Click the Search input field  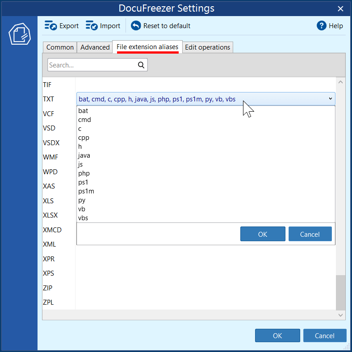[x=92, y=65]
